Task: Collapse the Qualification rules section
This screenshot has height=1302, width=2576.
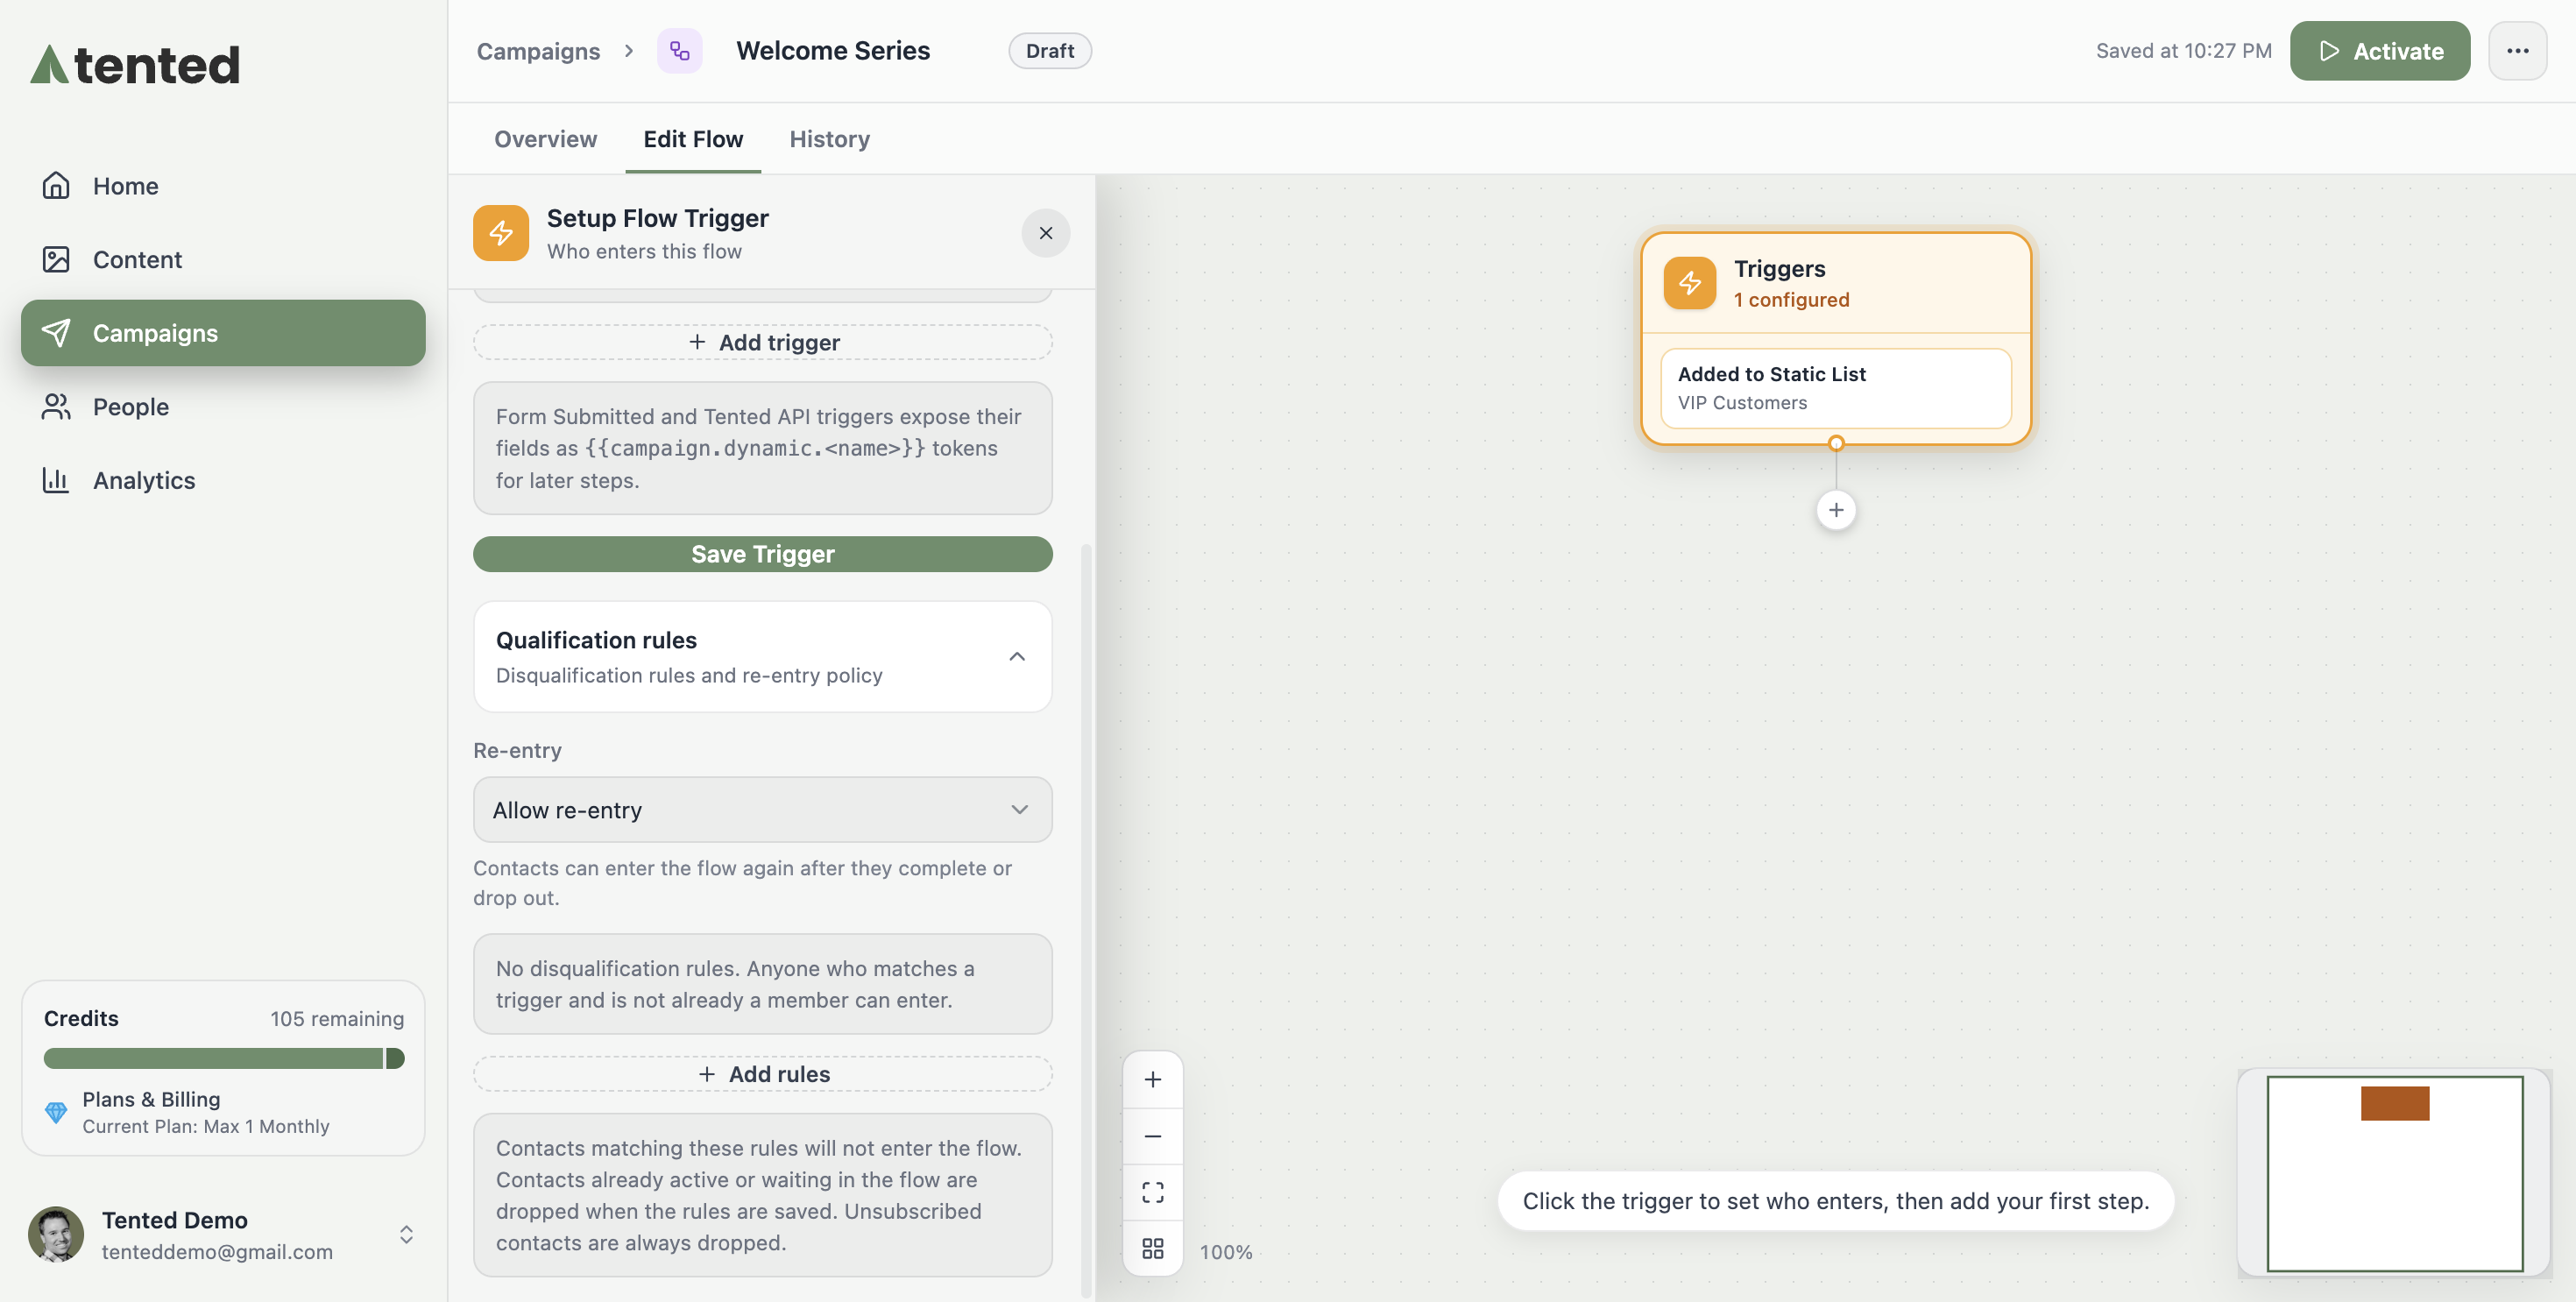Action: pos(1016,657)
